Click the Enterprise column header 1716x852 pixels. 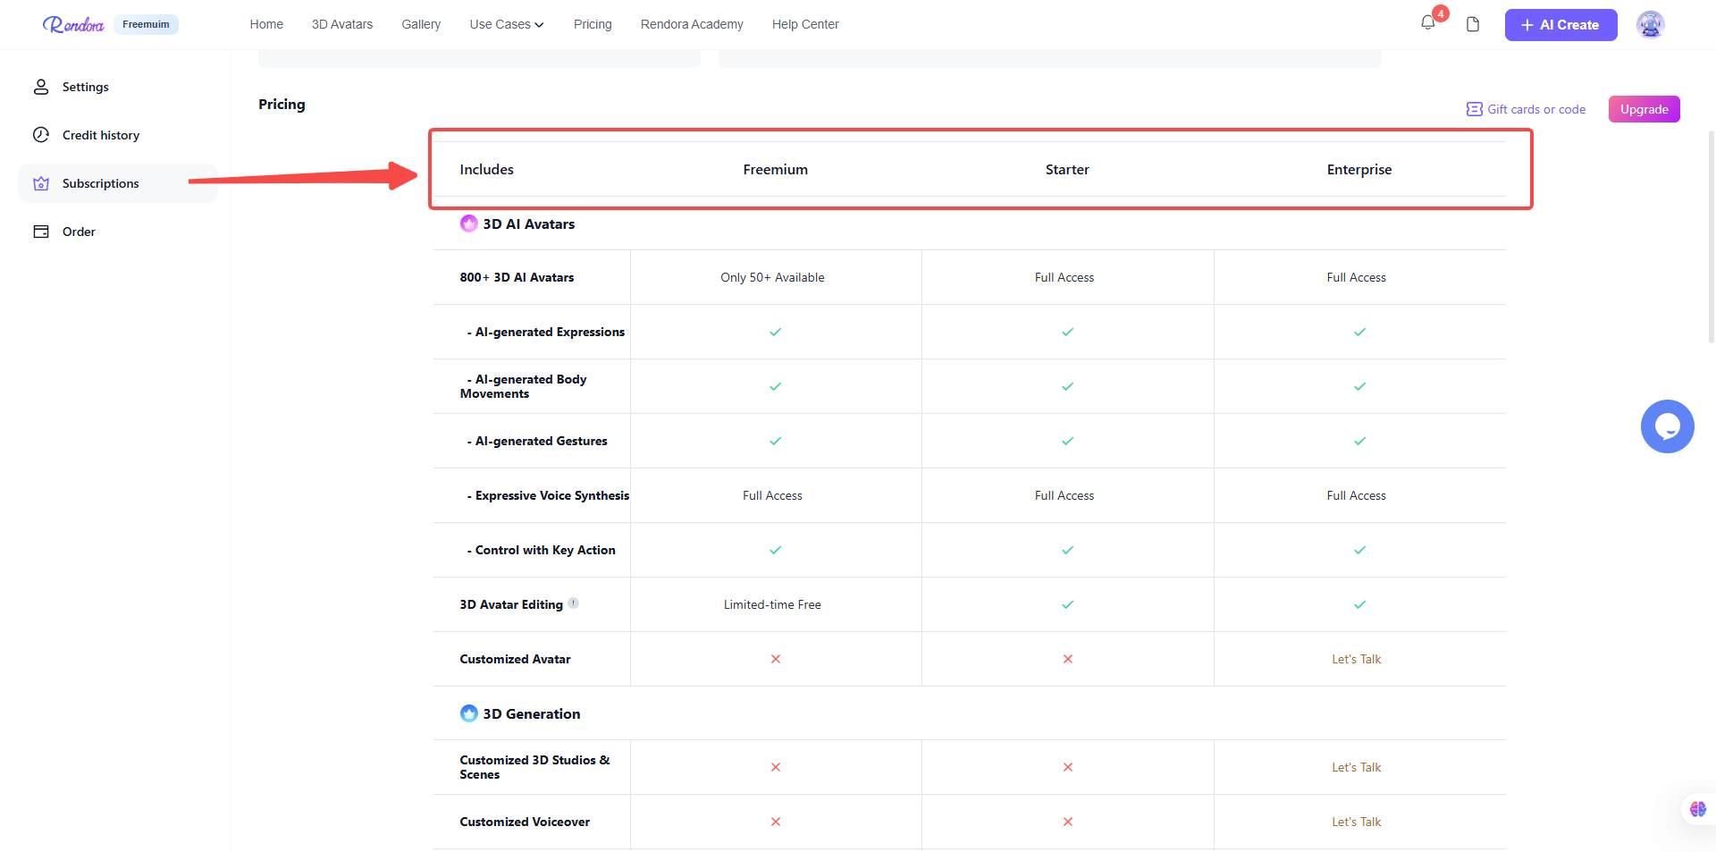pos(1358,169)
